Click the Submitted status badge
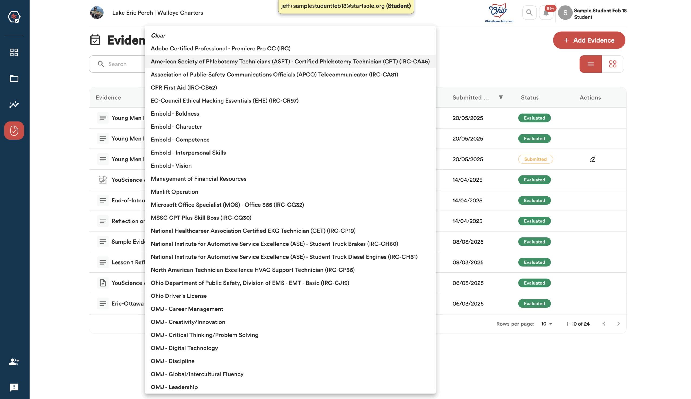Image resolution: width=691 pixels, height=399 pixels. click(535, 159)
